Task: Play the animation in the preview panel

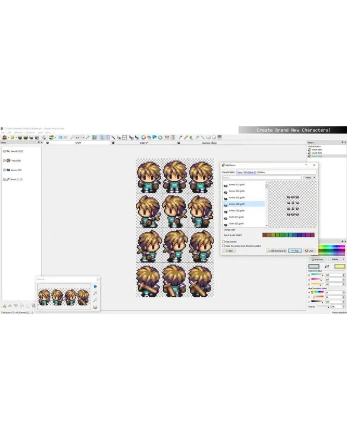Action: coord(95,286)
